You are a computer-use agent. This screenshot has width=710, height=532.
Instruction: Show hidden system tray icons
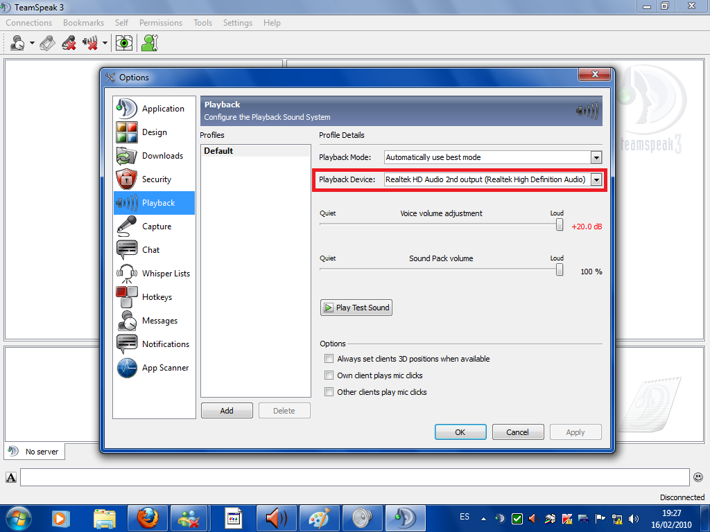coord(483,518)
